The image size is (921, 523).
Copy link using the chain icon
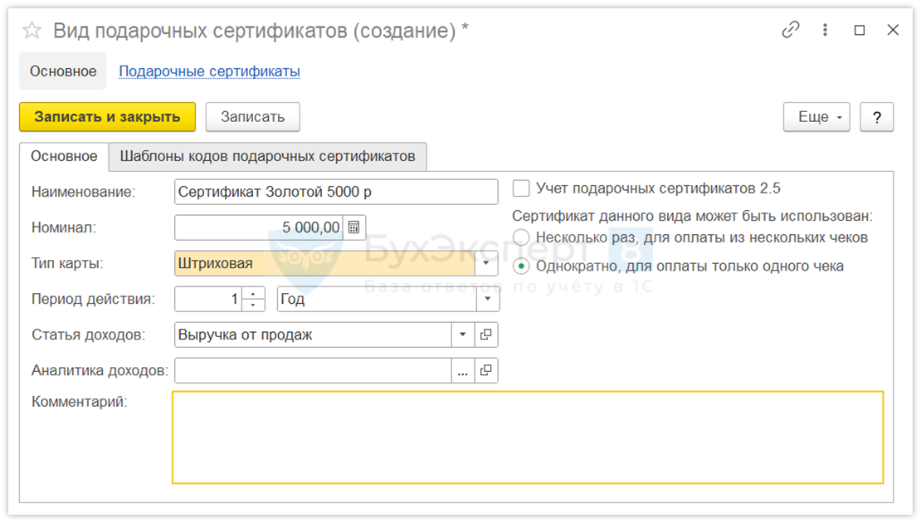click(x=791, y=30)
